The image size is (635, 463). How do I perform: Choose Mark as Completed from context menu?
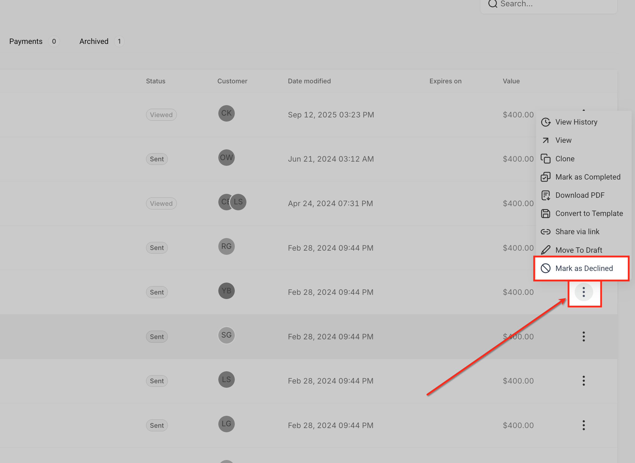[588, 177]
